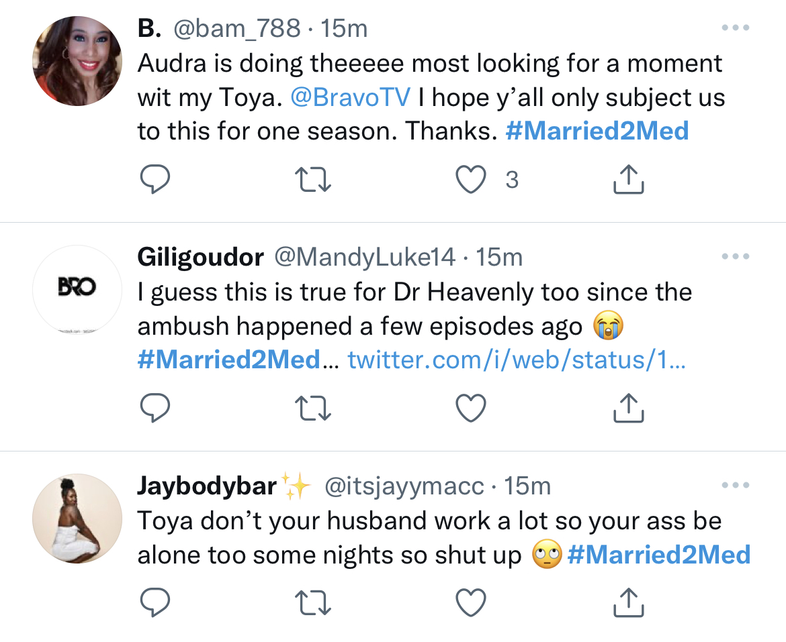Open more options for bam_788's tweet
786x642 pixels.
[x=734, y=28]
